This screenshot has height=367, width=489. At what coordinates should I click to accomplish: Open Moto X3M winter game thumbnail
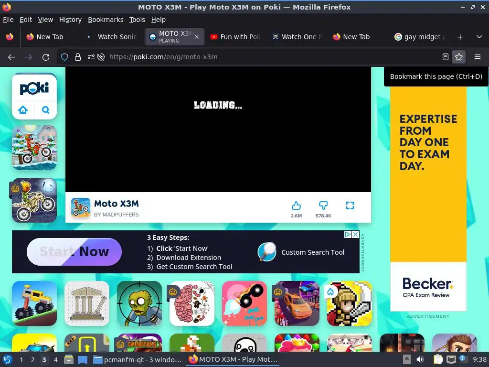34,148
